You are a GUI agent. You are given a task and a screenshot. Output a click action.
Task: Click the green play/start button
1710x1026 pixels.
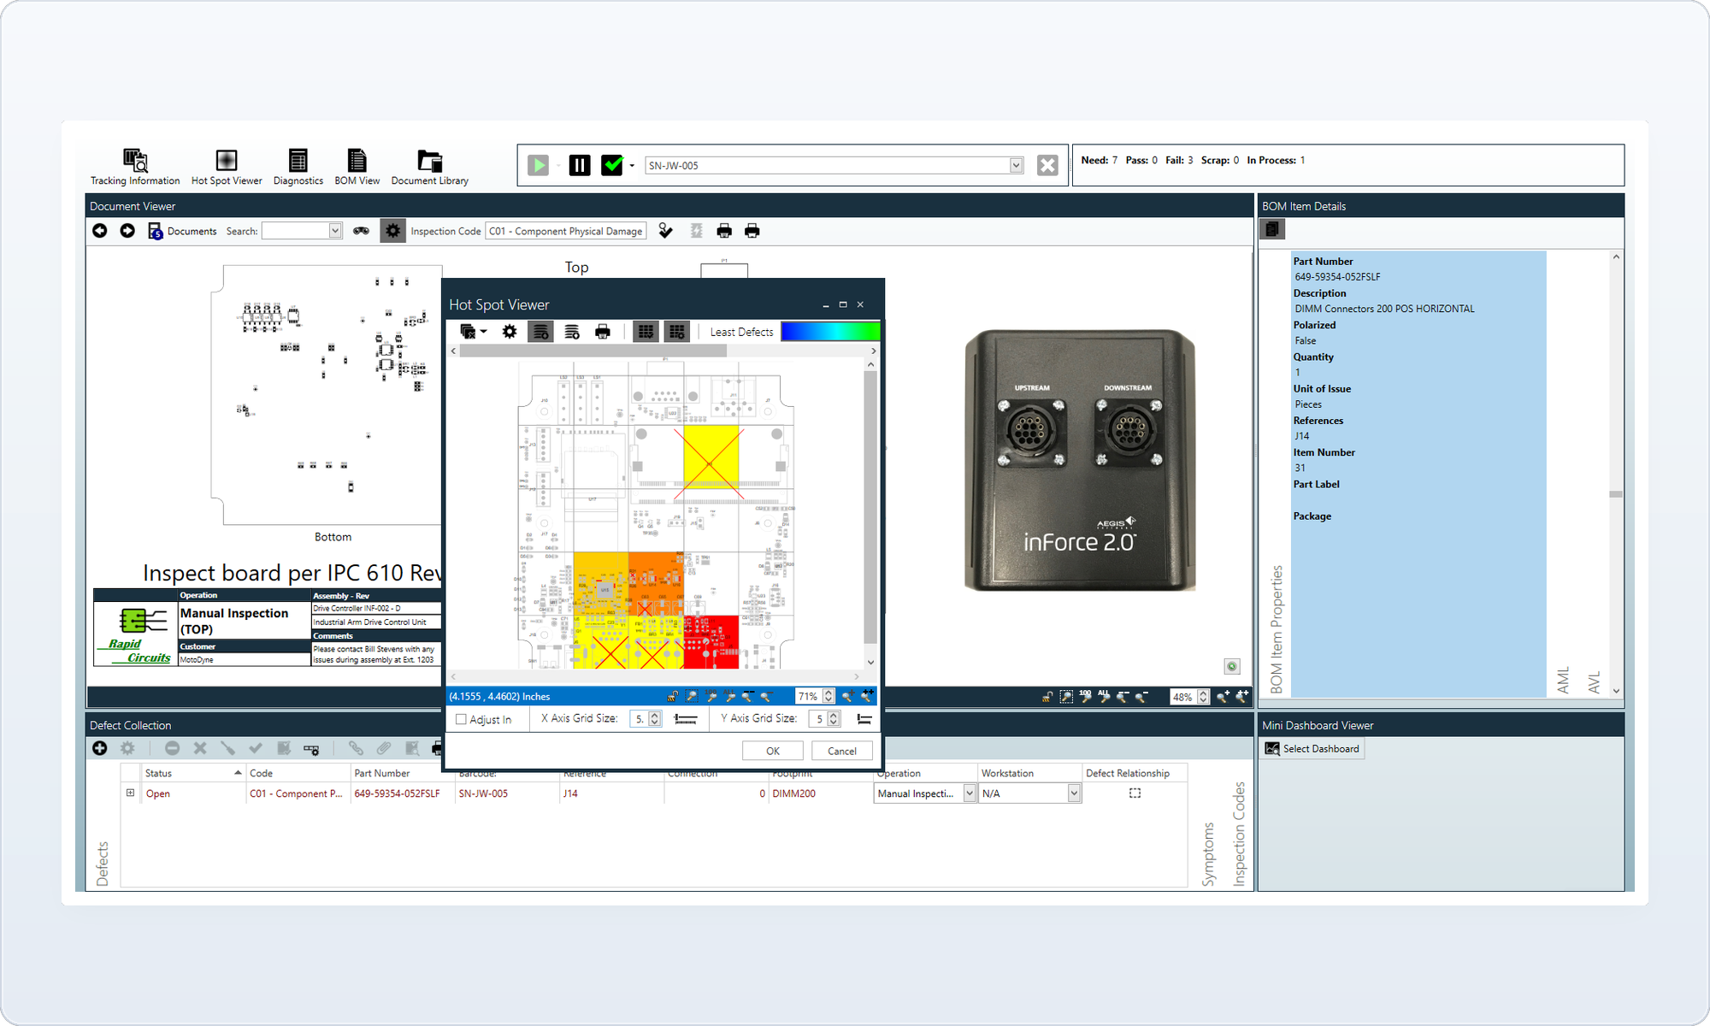pyautogui.click(x=538, y=165)
